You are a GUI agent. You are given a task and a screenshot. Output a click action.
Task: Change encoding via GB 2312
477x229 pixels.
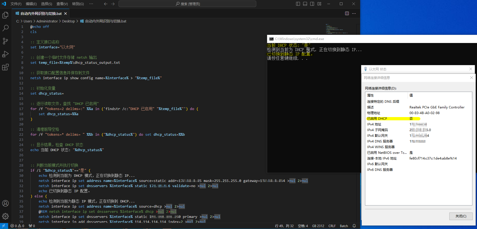(x=318, y=226)
